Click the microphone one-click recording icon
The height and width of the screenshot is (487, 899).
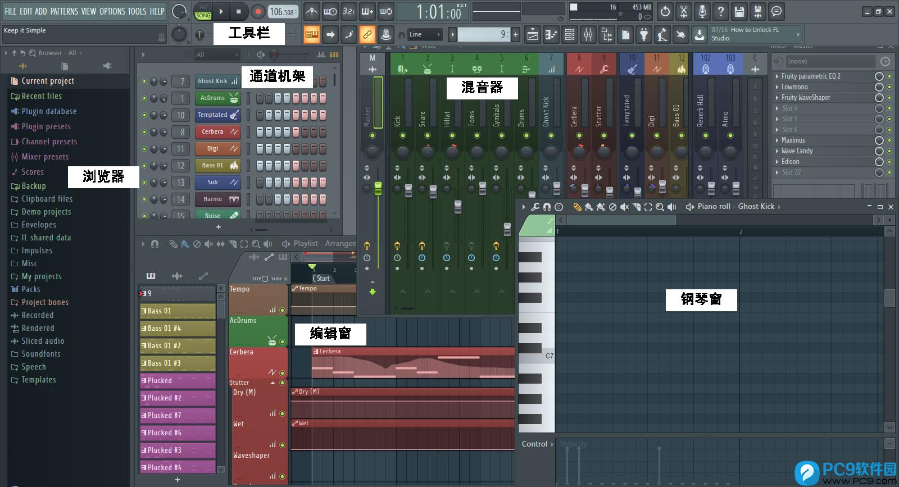tap(702, 11)
